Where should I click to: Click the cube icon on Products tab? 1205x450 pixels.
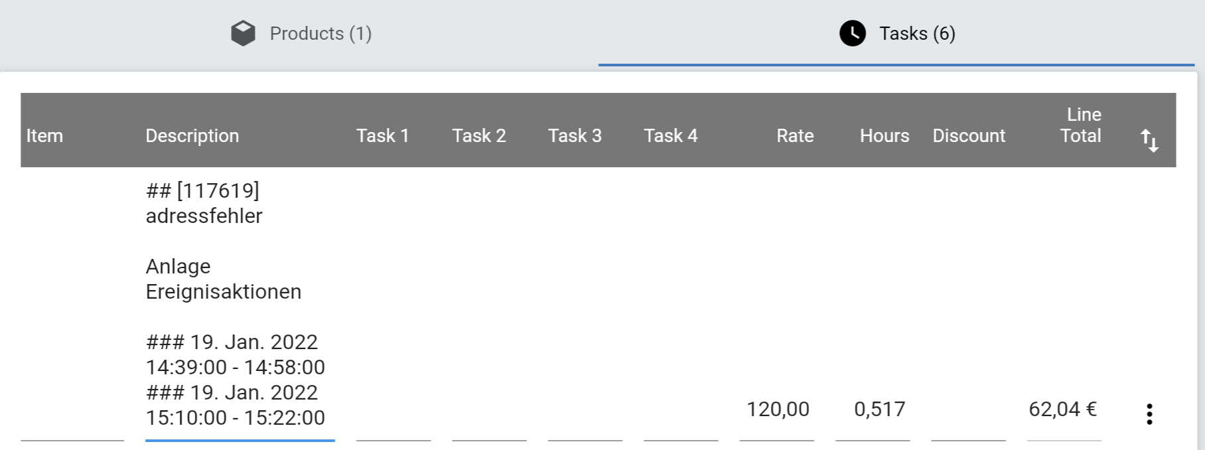point(243,33)
